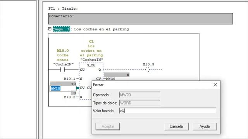Collapse Segm. 1 network with minus box

coord(50,29)
